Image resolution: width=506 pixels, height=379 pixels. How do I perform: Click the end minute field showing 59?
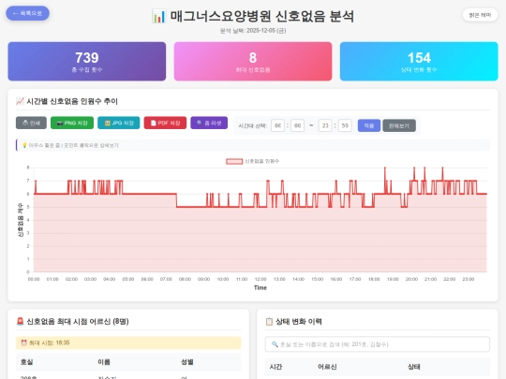(345, 125)
